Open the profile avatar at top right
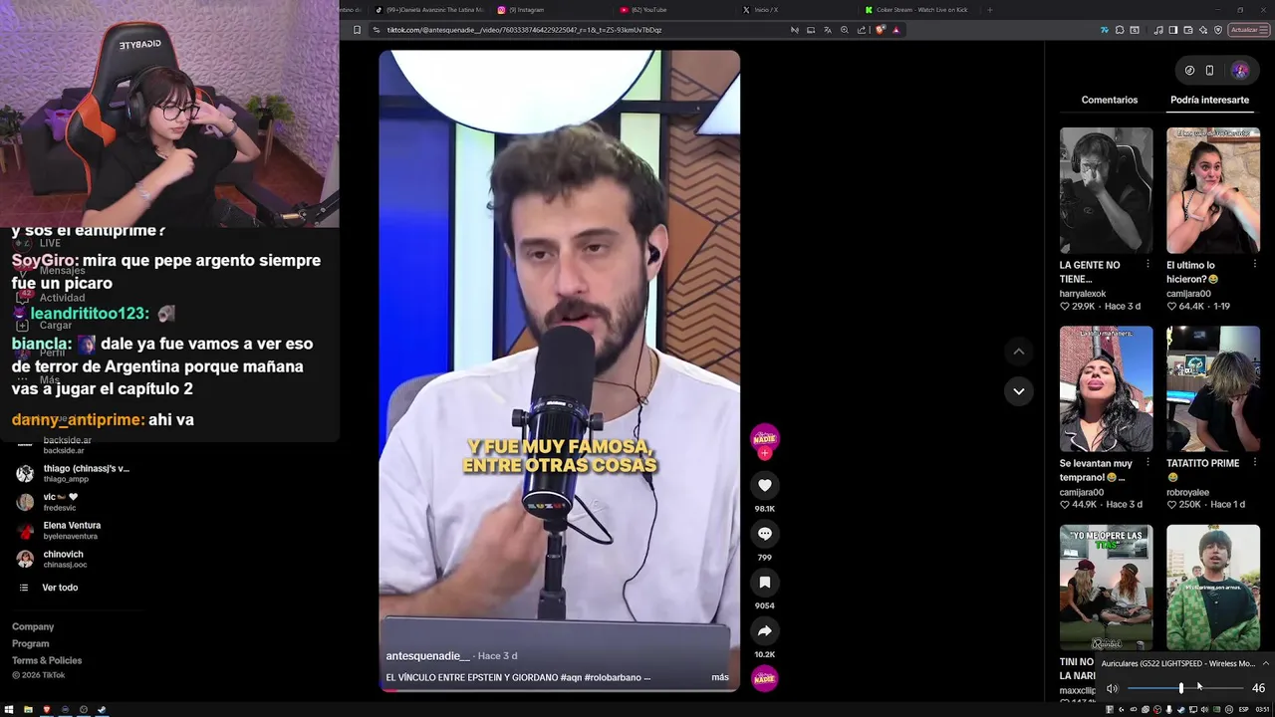 pos(1240,71)
